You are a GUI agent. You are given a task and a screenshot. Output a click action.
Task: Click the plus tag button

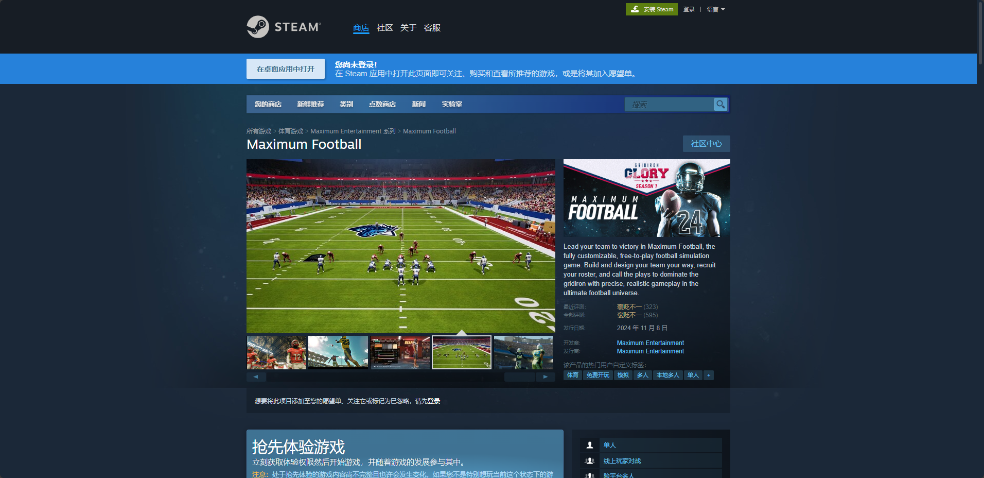pos(709,375)
